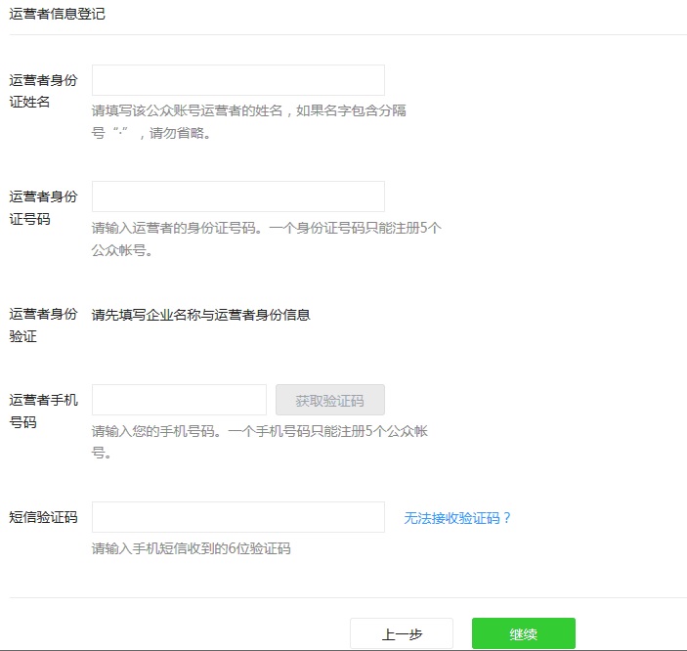Viewport: 687px width, 651px height.
Task: Go back with the 上一步 button
Action: click(x=401, y=634)
